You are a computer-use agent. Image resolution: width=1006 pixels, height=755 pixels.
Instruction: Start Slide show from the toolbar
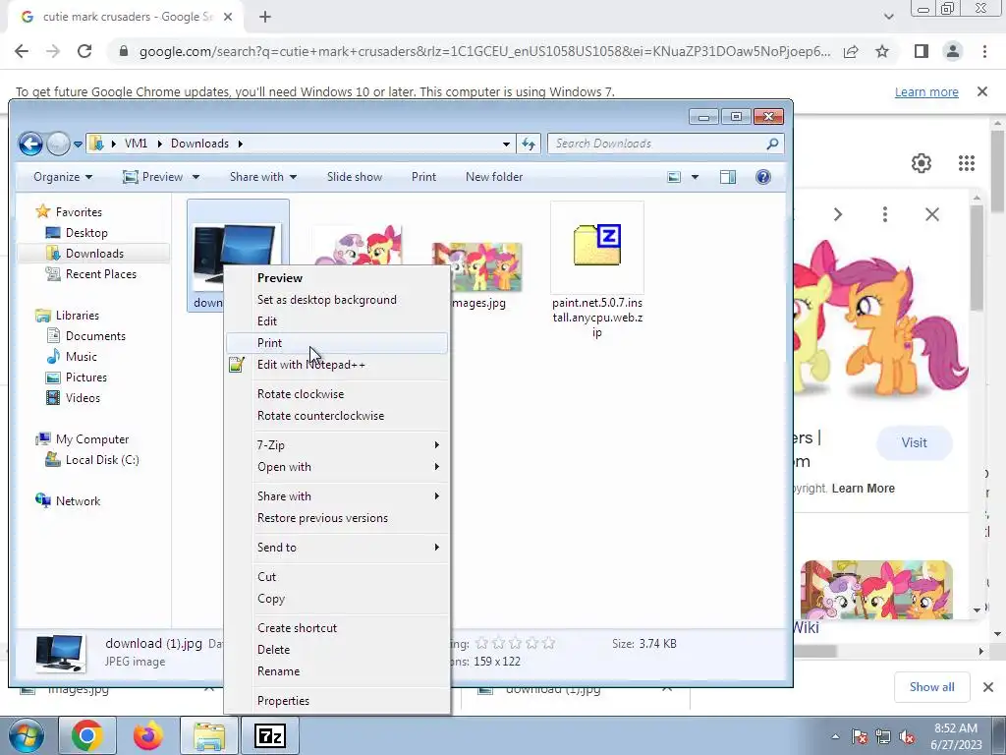point(354,177)
